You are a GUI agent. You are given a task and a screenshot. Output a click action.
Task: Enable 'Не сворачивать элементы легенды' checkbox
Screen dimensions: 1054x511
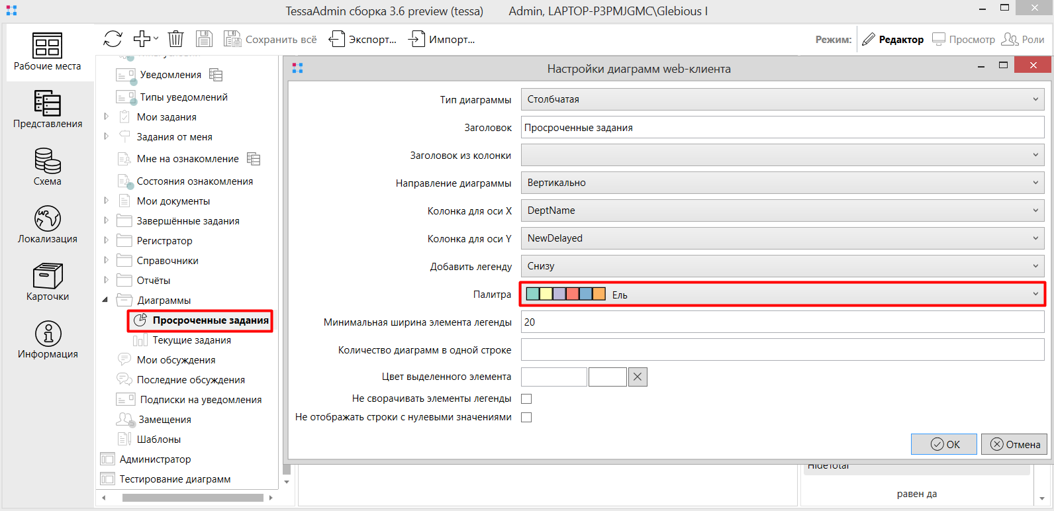[526, 398]
